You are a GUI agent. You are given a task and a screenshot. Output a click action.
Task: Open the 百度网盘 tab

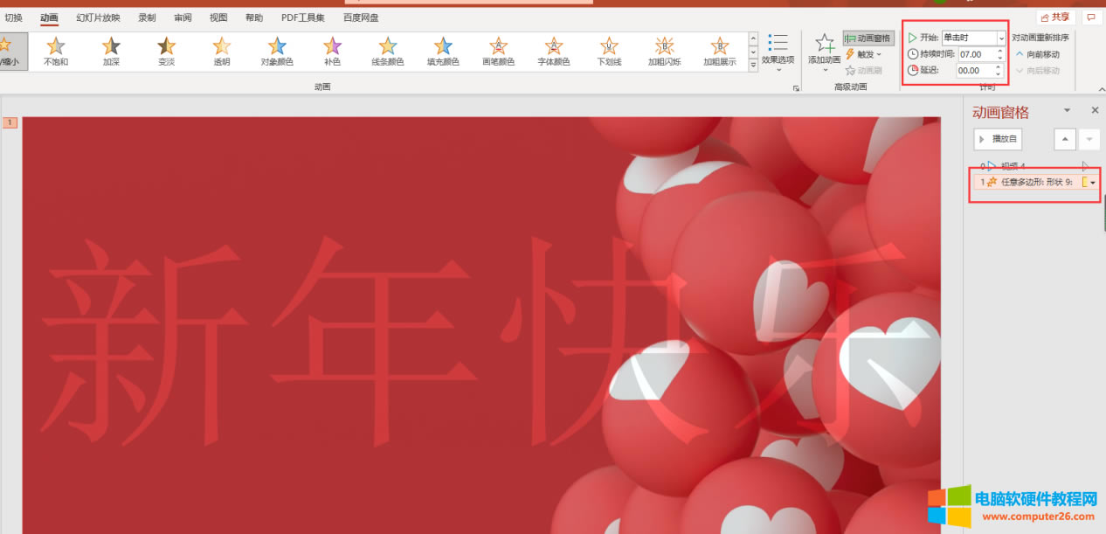point(362,17)
